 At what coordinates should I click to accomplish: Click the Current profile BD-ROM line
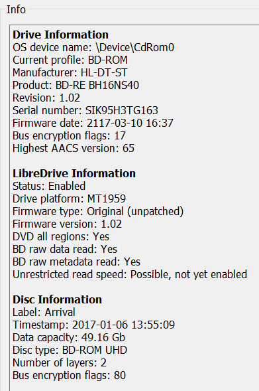(70, 60)
